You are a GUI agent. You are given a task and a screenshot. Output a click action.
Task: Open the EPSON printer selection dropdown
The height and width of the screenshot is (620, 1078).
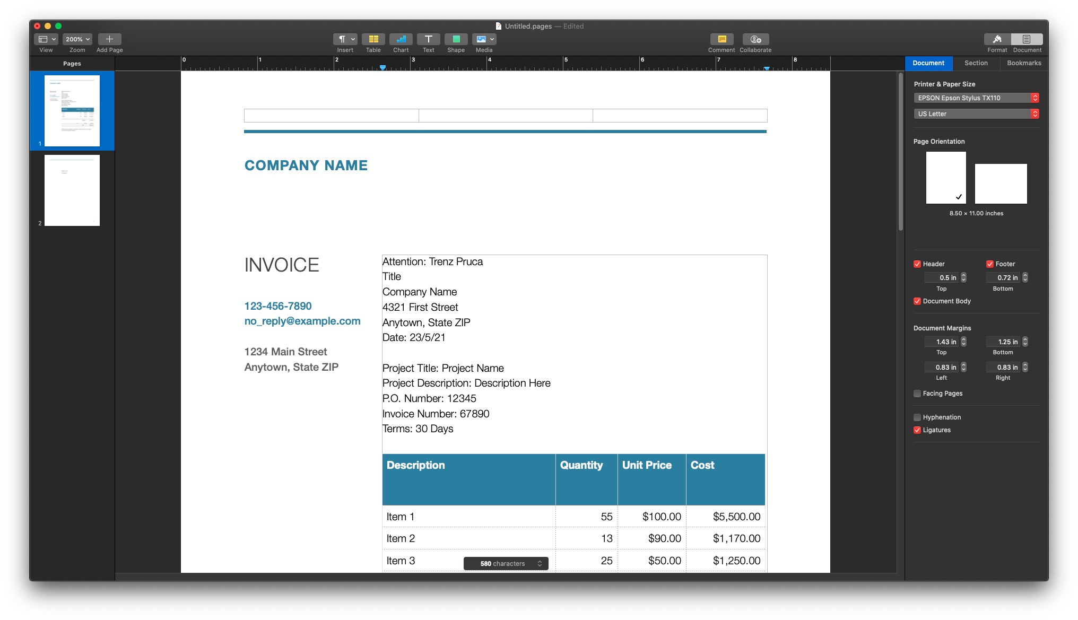976,98
